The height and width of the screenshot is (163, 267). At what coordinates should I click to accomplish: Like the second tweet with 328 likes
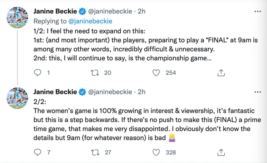point(156,152)
